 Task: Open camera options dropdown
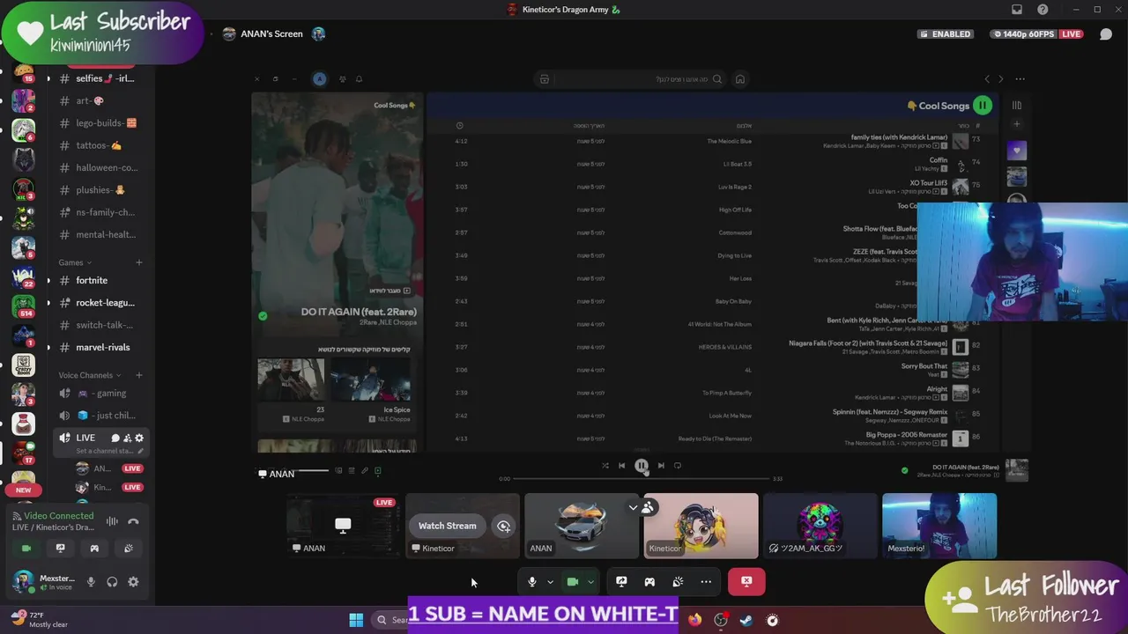pos(590,581)
